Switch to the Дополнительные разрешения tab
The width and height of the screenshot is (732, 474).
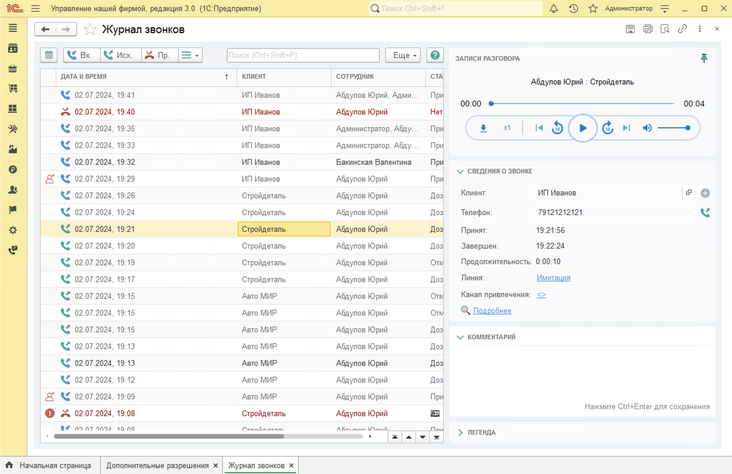pos(157,465)
